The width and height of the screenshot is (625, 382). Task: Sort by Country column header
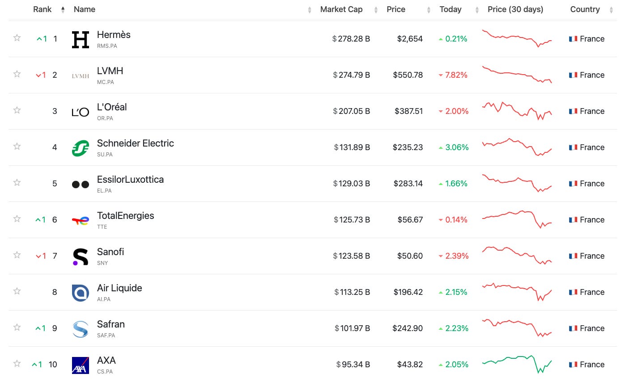[x=585, y=9]
